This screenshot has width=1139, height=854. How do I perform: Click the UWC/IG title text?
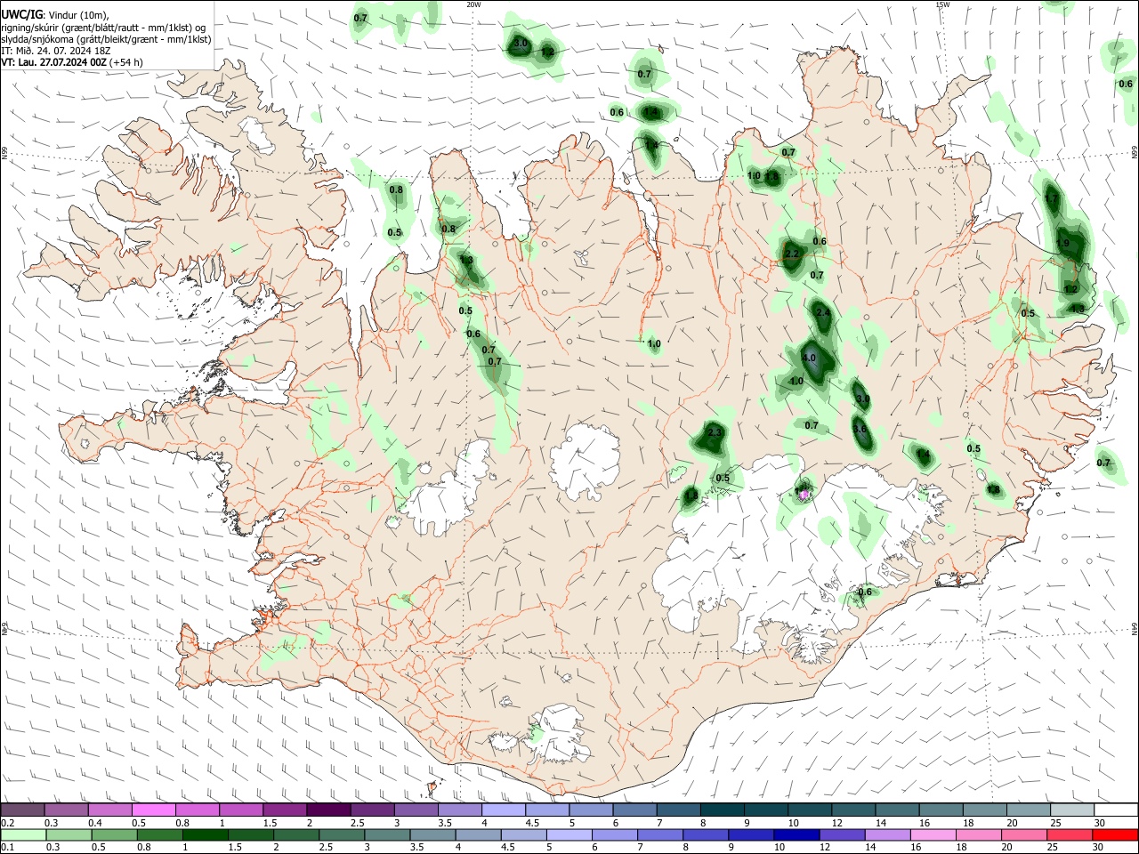click(x=21, y=14)
